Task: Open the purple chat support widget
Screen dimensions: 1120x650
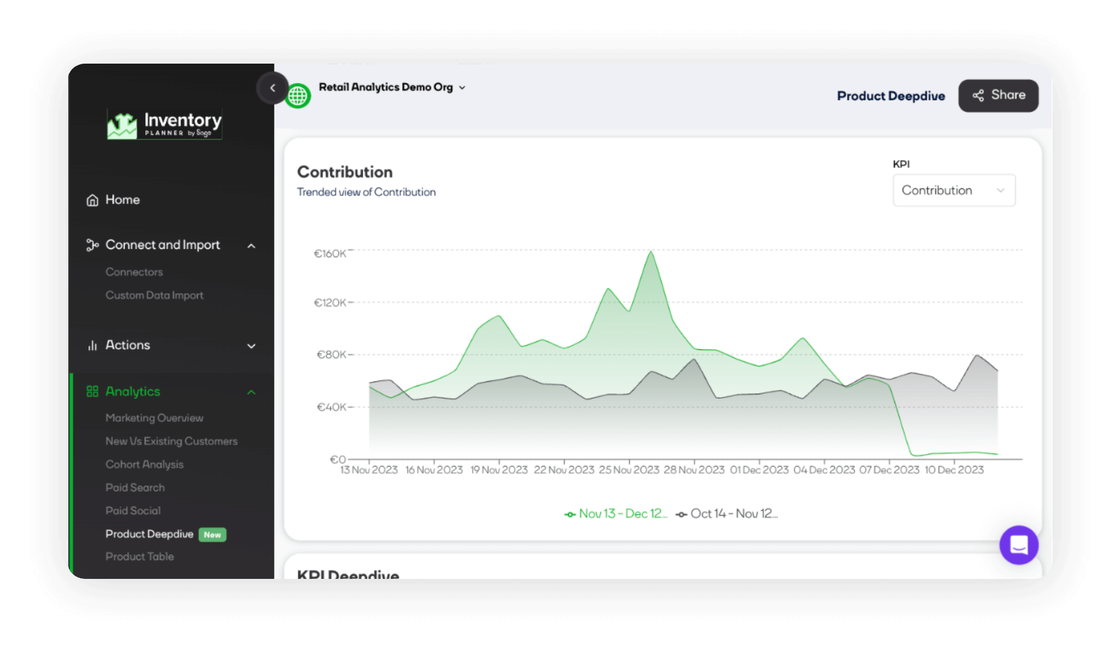Action: 1018,545
